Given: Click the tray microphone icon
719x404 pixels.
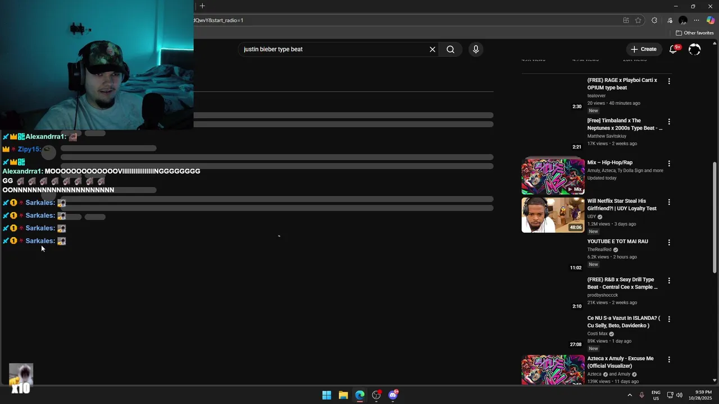Looking at the screenshot, I should [641, 395].
